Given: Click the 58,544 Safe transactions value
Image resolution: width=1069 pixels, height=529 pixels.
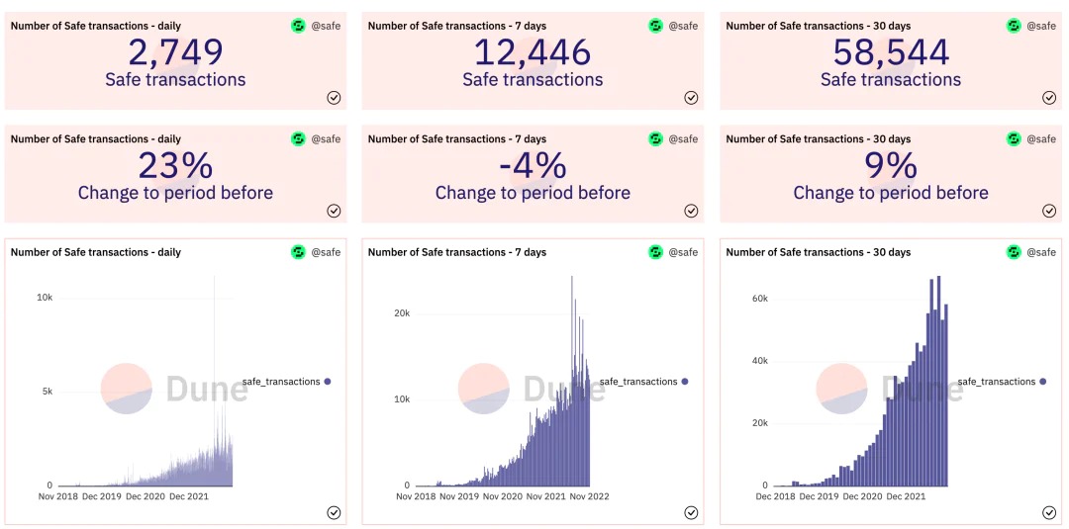Looking at the screenshot, I should 891,51.
